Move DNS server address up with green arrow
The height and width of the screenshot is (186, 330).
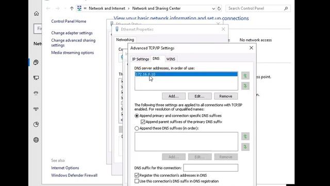pos(245,76)
